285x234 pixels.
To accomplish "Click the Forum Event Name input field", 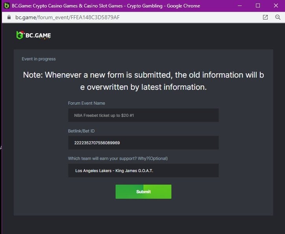I will click(x=143, y=115).
